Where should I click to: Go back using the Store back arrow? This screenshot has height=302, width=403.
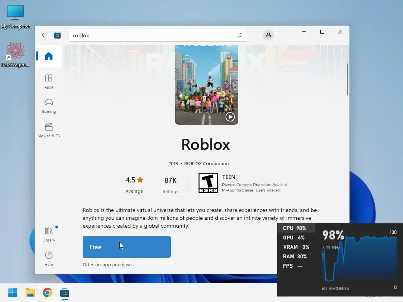coord(44,35)
